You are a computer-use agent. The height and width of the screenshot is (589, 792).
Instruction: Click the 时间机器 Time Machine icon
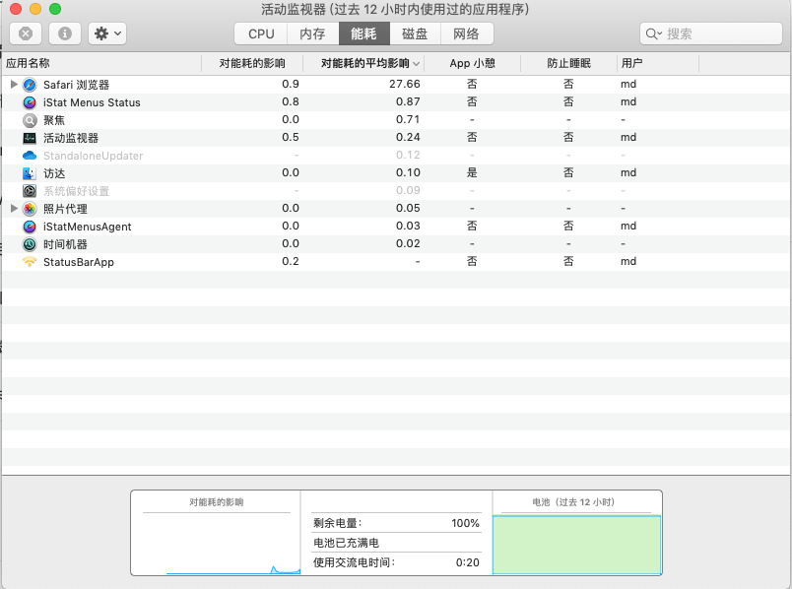point(30,244)
